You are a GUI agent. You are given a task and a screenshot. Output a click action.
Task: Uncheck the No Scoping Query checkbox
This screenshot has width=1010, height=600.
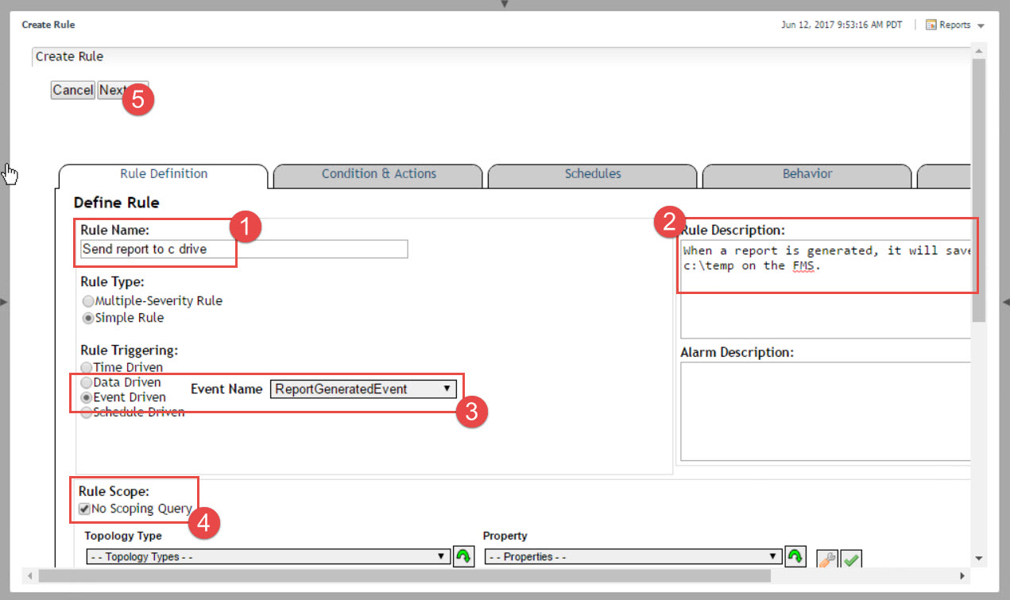[x=84, y=509]
